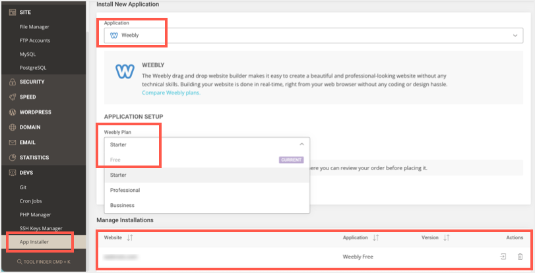Go to App Installer in sidebar

[36, 242]
